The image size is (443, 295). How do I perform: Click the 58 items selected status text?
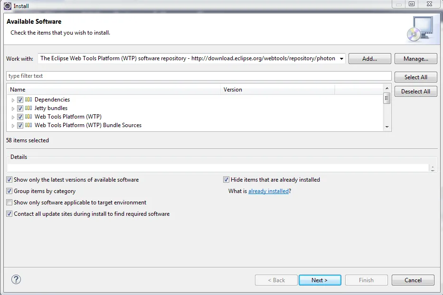click(28, 140)
